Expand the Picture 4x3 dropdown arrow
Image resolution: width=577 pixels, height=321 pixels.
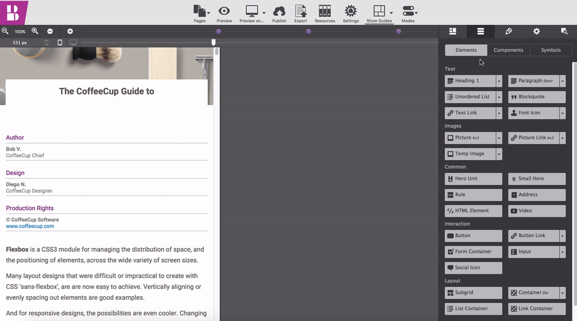point(499,138)
